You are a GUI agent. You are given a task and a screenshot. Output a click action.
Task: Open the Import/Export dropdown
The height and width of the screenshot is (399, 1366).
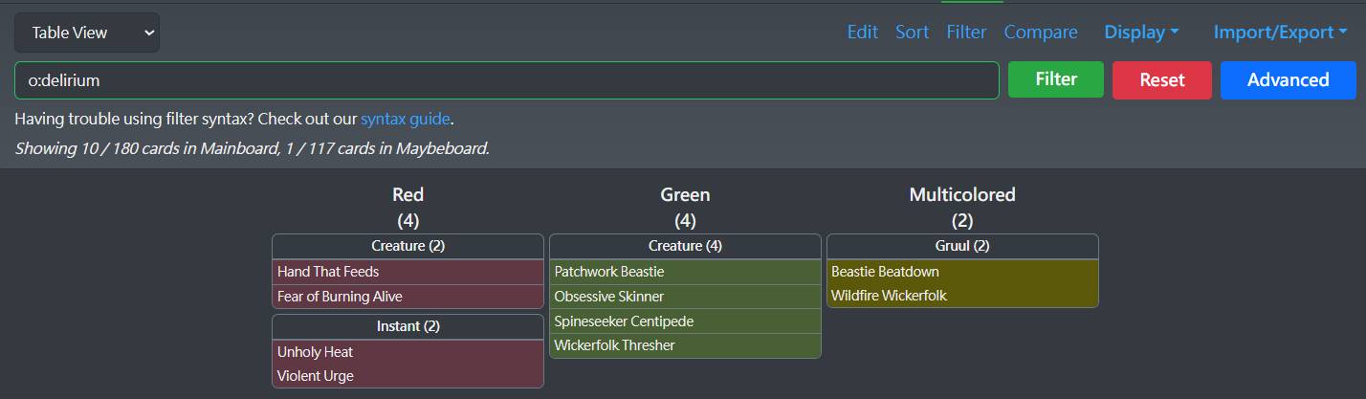(1280, 33)
